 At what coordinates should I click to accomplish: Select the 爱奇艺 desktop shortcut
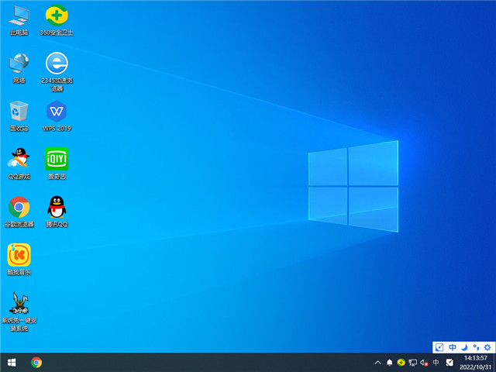56,160
